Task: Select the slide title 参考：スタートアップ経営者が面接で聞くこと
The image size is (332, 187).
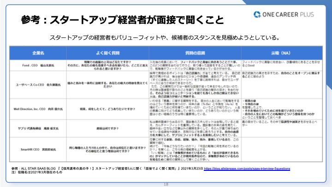Action: coord(122,20)
